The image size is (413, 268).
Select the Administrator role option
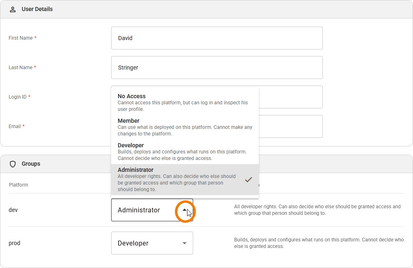tap(185, 180)
